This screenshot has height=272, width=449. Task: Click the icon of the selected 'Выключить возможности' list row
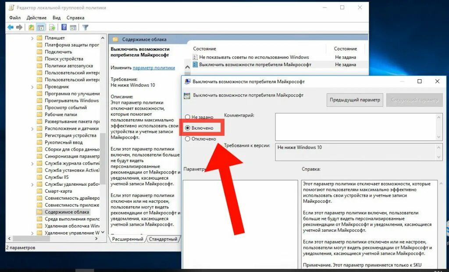click(195, 65)
